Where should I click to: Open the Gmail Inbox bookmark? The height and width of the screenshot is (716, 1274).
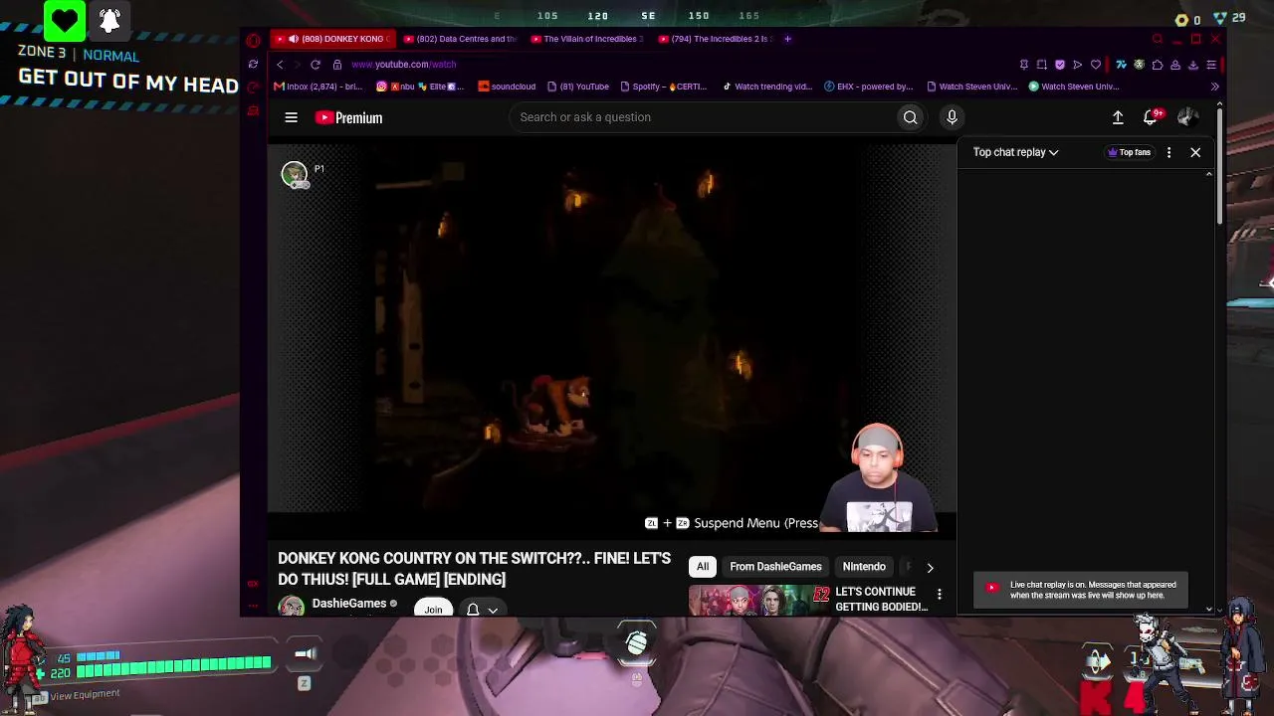pos(318,87)
